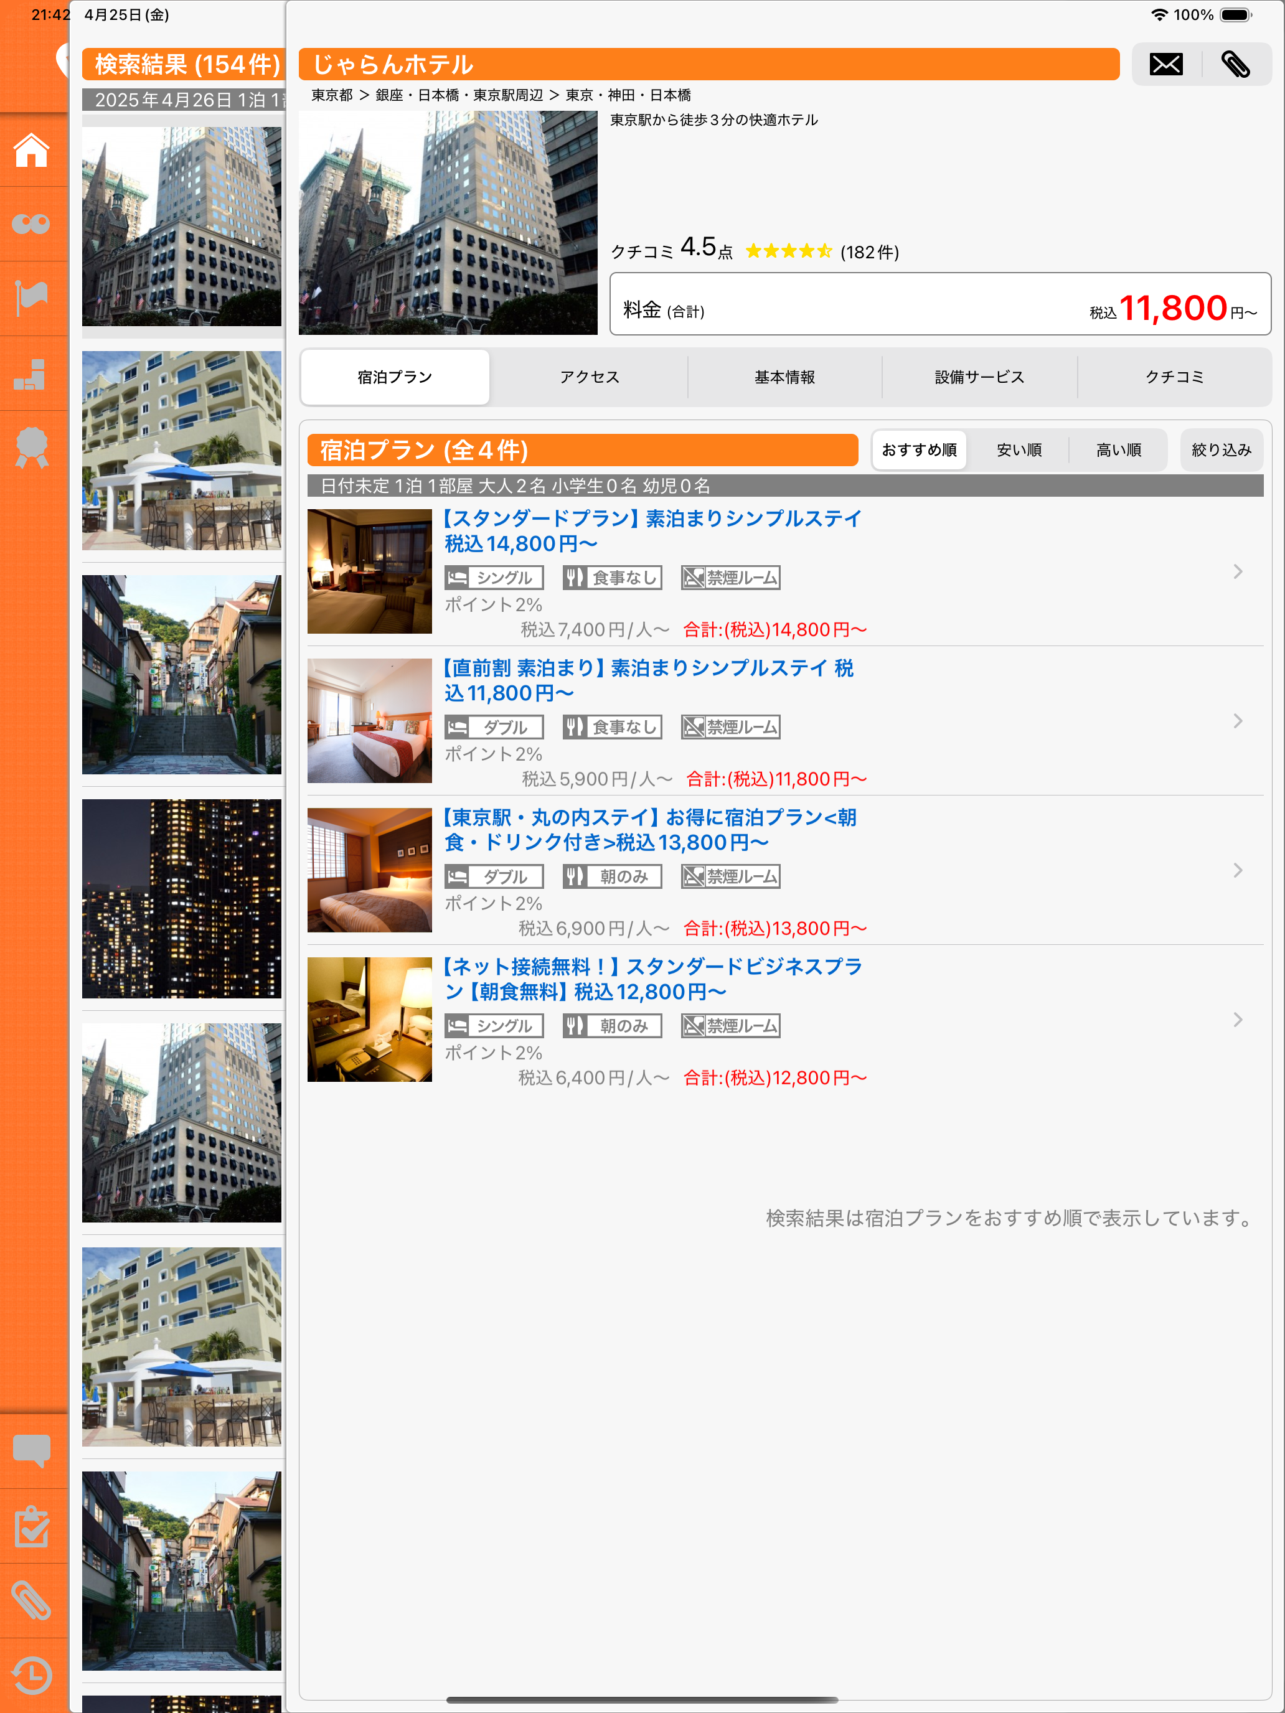Sort plans by 高い順
Viewport: 1285px width, 1713px height.
1118,450
